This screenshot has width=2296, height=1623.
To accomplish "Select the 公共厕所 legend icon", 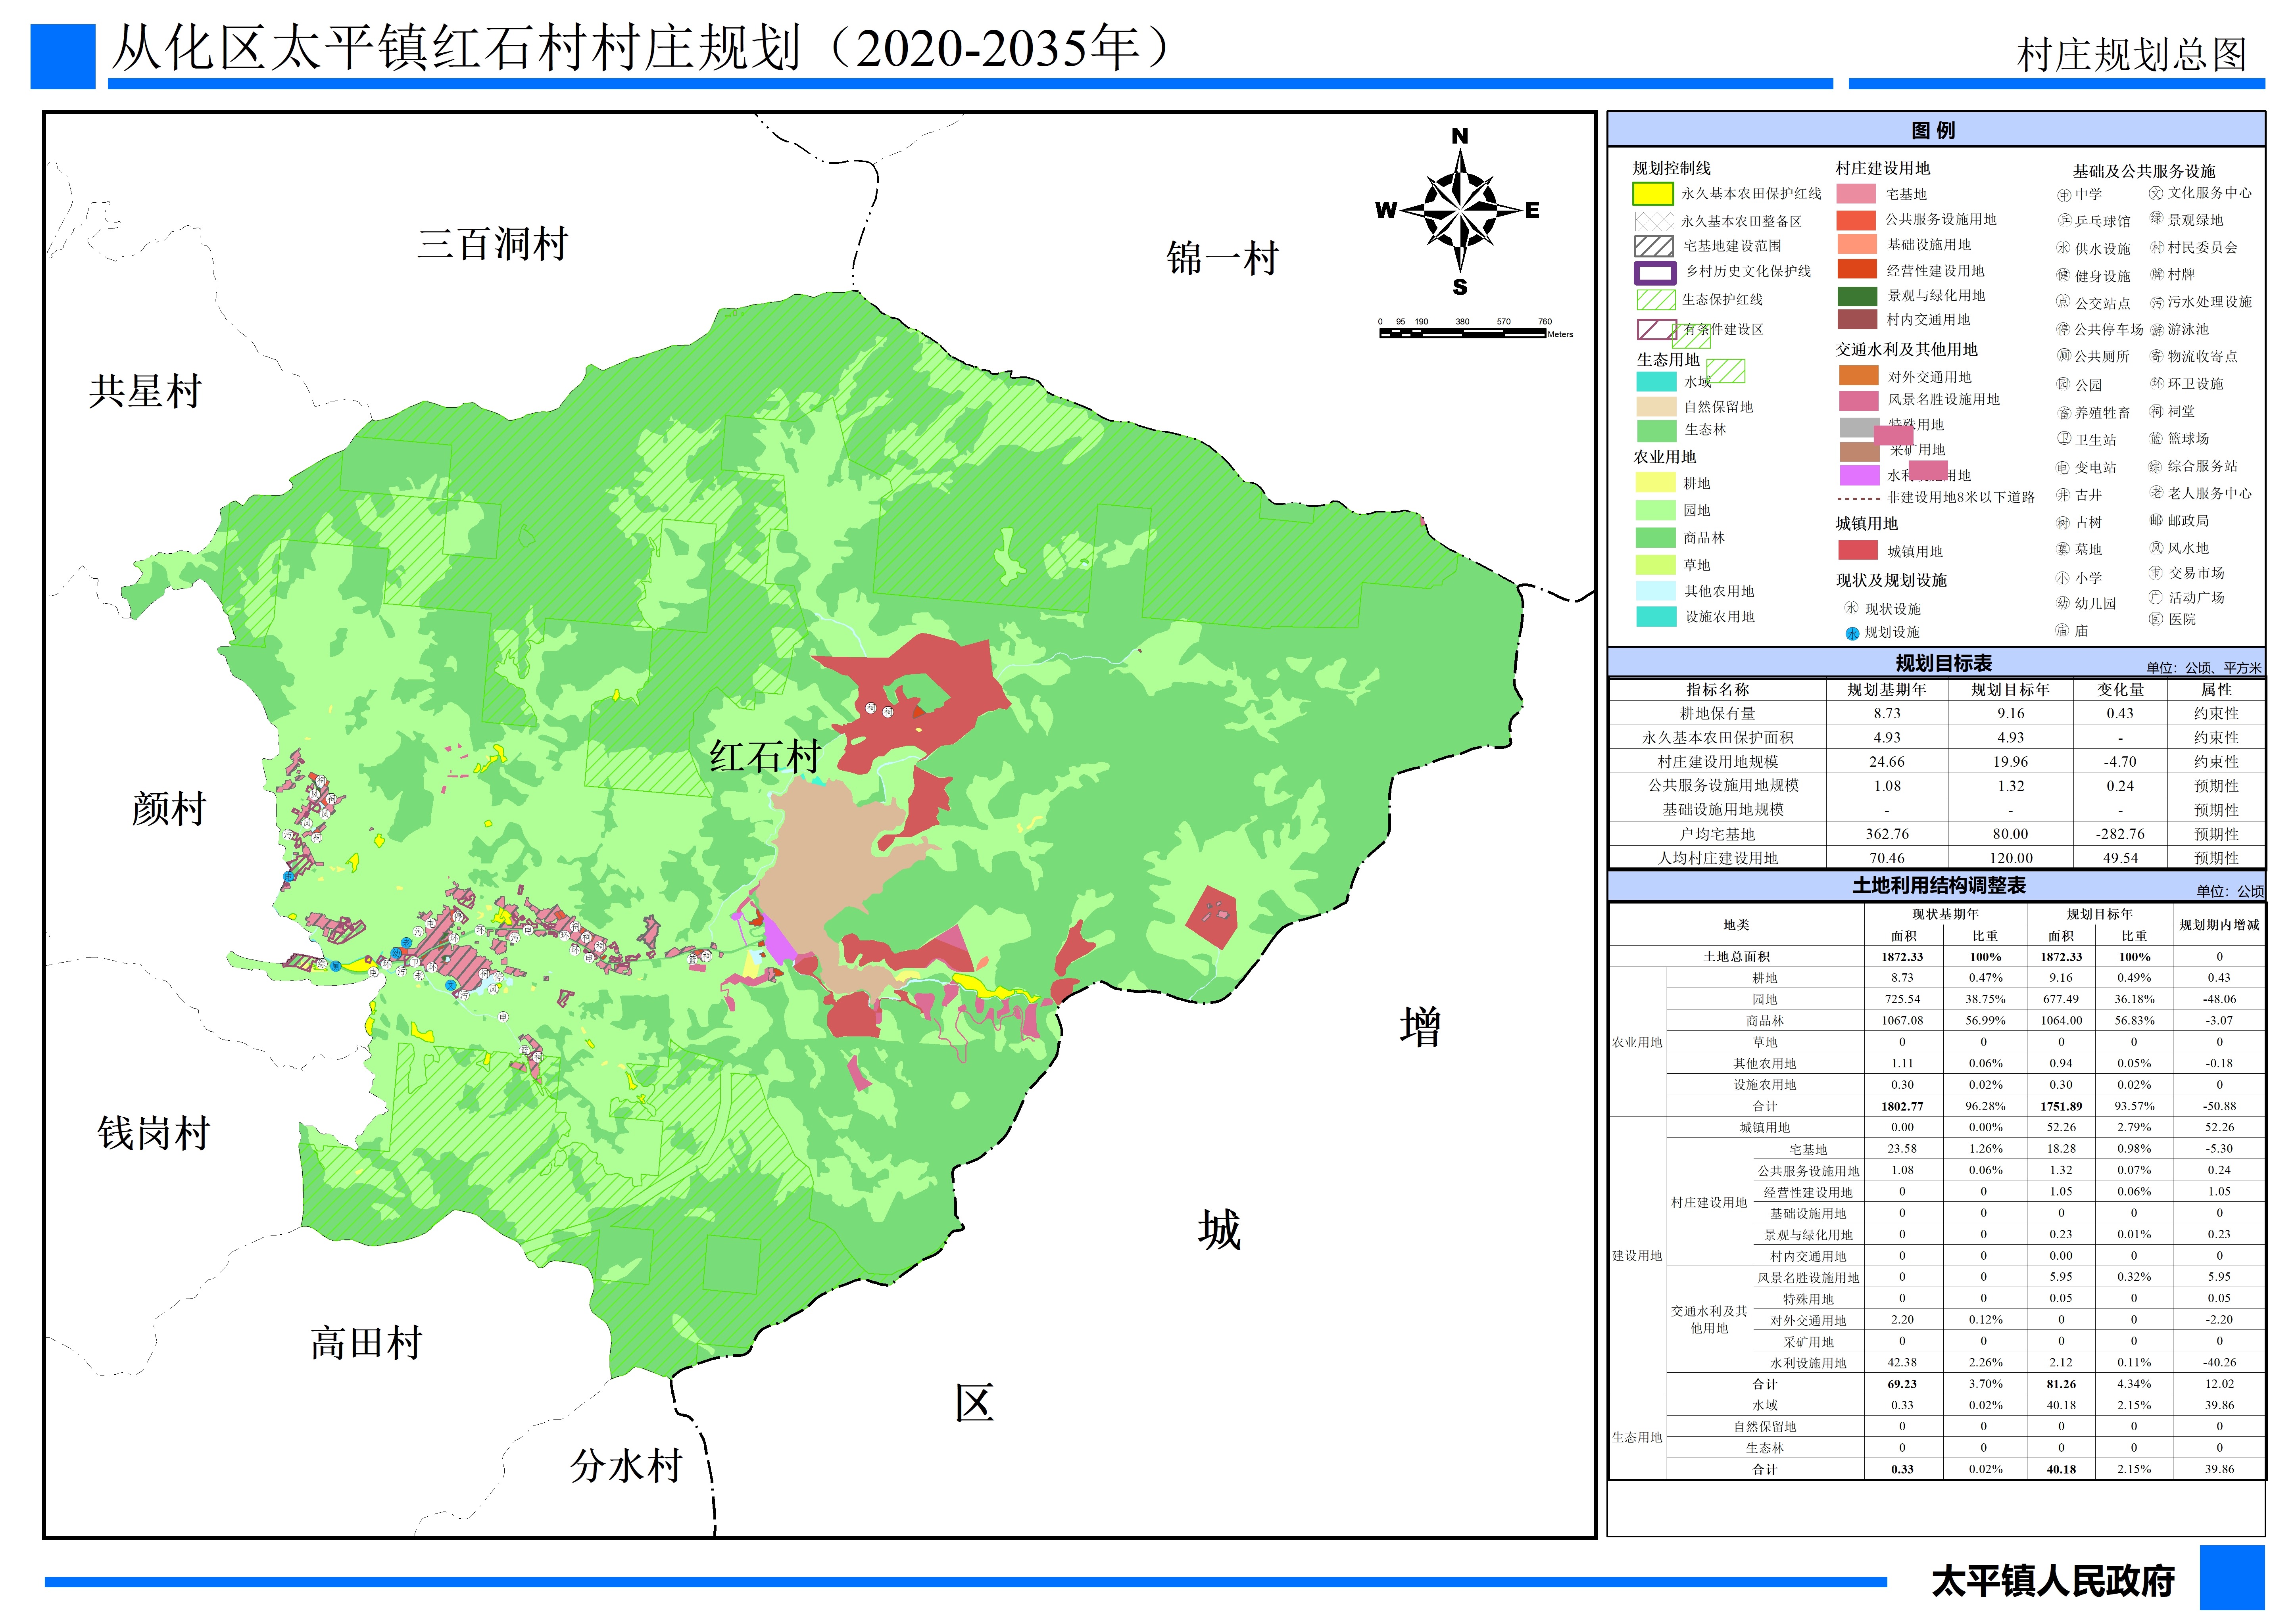I will click(x=2064, y=356).
